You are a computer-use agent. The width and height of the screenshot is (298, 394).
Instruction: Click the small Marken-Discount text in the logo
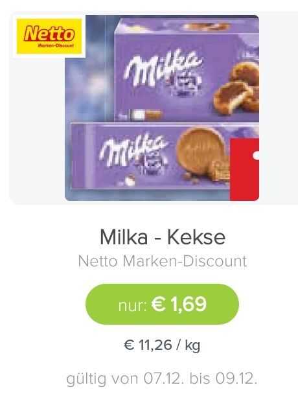coord(56,46)
